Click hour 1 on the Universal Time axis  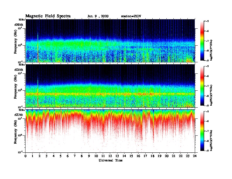pos(33,156)
